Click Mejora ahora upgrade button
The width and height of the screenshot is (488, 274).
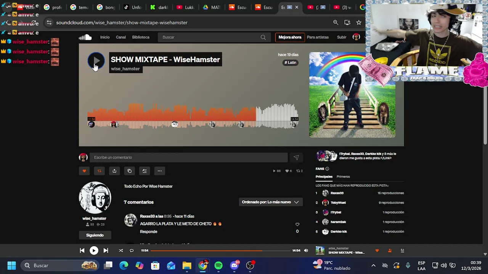click(290, 37)
